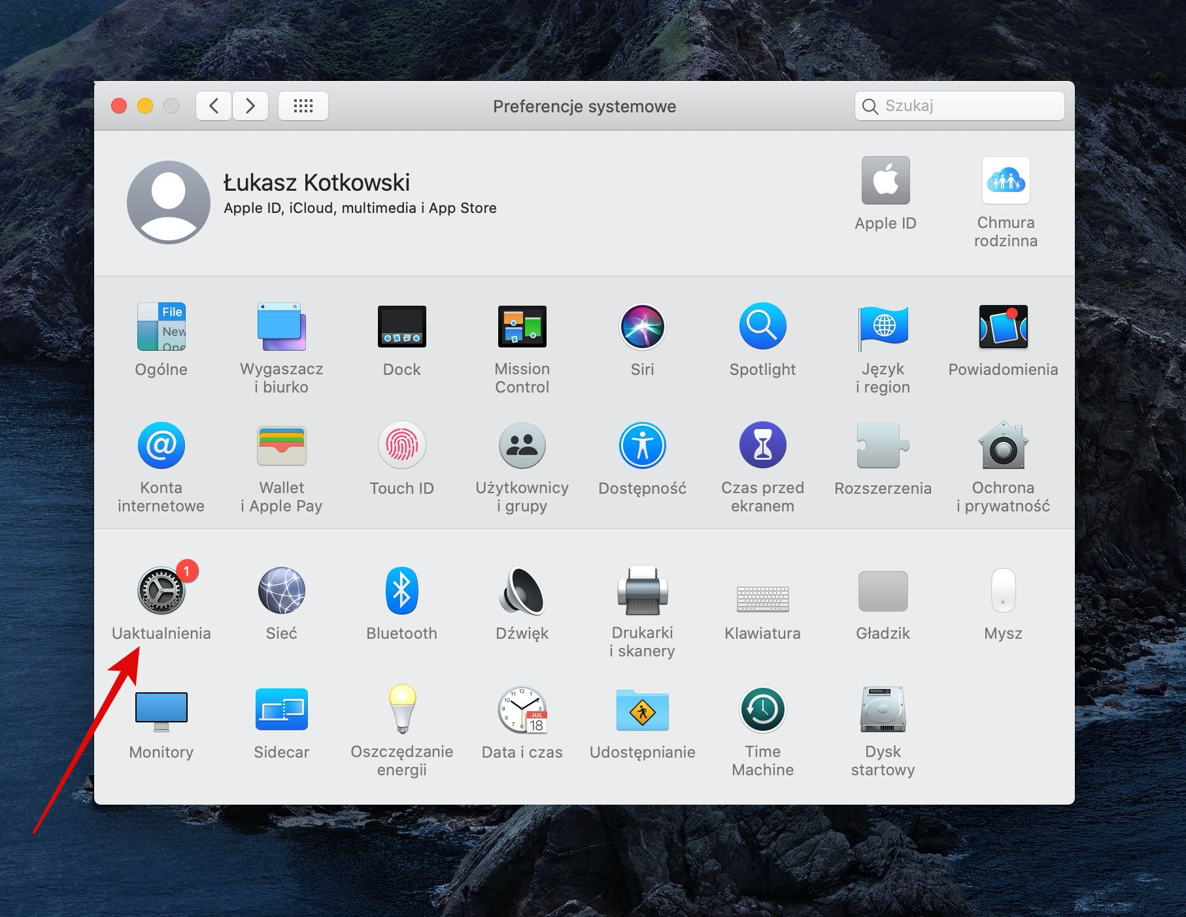The height and width of the screenshot is (917, 1186).
Task: Go forward with the right arrow button
Action: pos(250,106)
